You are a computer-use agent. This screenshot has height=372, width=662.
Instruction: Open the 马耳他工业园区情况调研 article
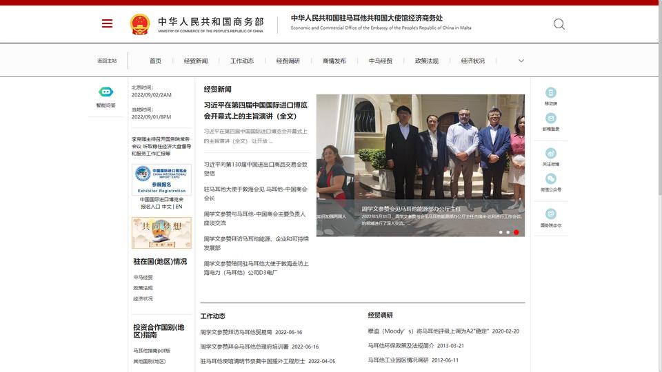pyautogui.click(x=398, y=360)
